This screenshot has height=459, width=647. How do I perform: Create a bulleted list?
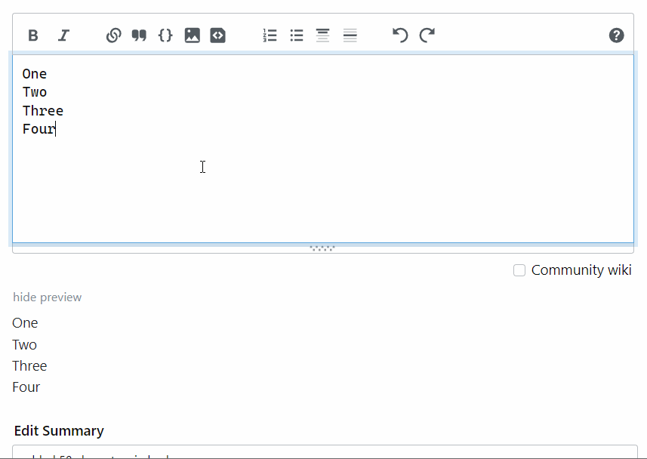click(x=297, y=35)
